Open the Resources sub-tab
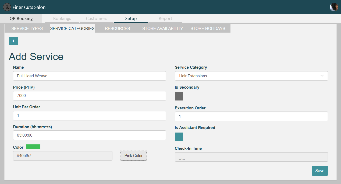This screenshot has height=184, width=341. 118,28
